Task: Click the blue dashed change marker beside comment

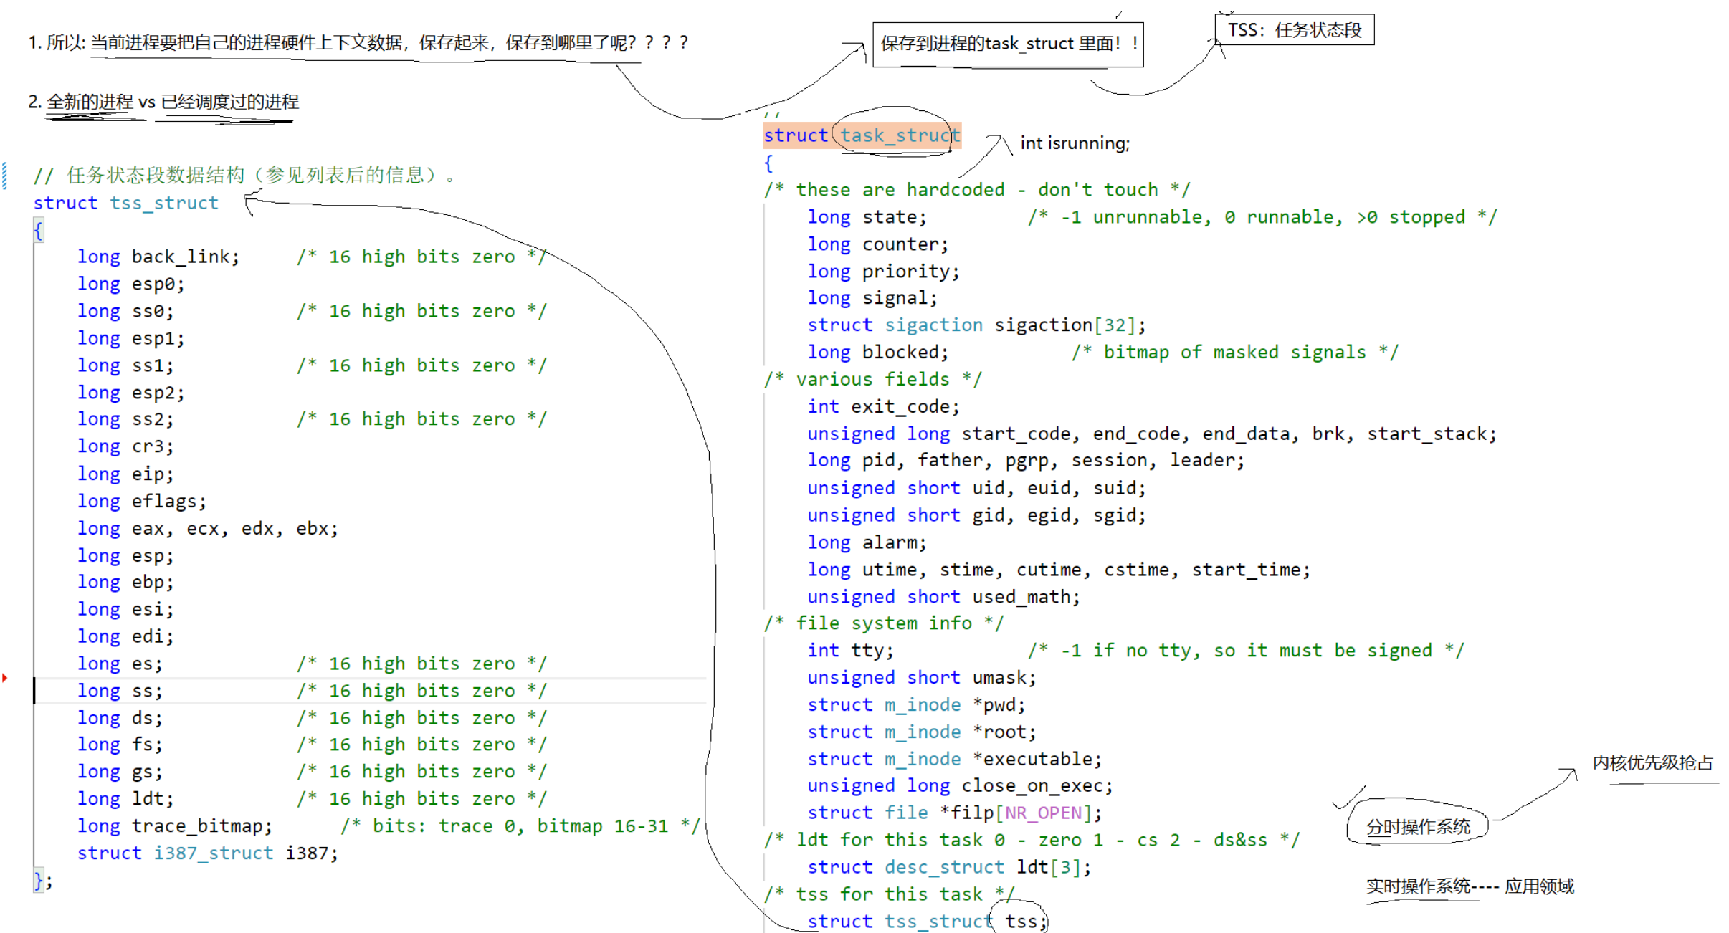Action: (5, 176)
